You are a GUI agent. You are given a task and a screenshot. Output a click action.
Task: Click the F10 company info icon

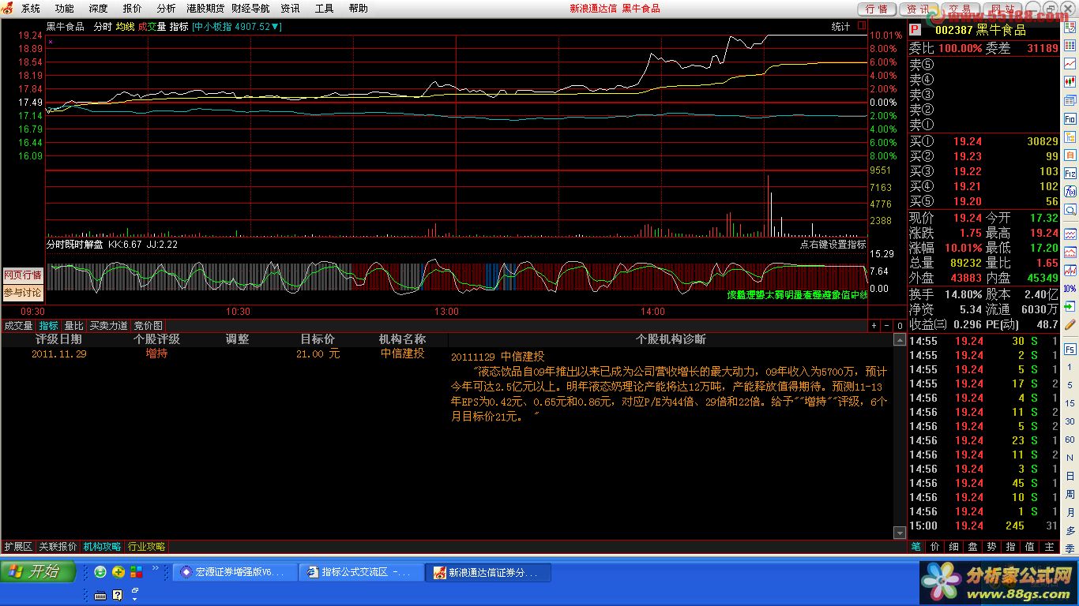coord(1070,118)
